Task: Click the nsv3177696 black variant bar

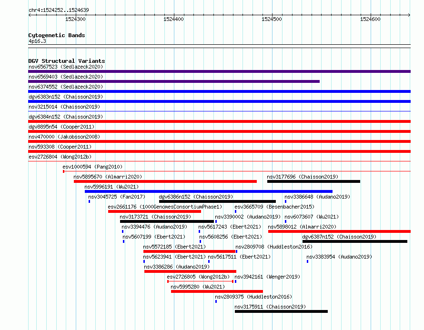Action: 313,181
